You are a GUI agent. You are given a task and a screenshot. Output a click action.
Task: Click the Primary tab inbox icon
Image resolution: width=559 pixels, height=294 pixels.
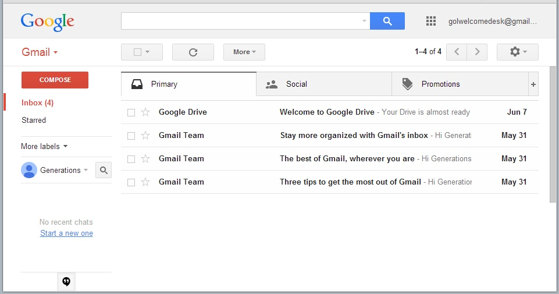click(137, 84)
